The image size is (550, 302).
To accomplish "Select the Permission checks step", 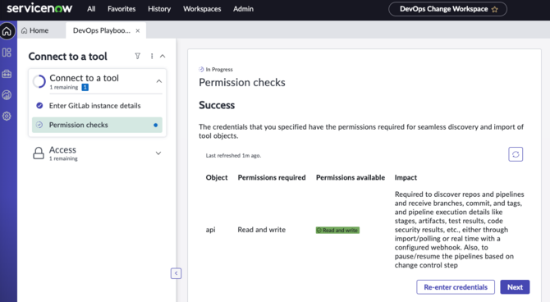I will click(x=97, y=125).
